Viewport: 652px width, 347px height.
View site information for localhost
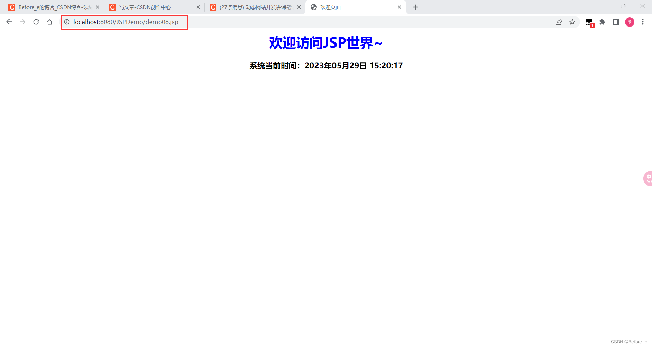67,22
